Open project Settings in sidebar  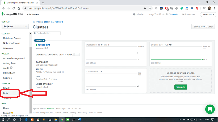pyautogui.click(x=7, y=78)
